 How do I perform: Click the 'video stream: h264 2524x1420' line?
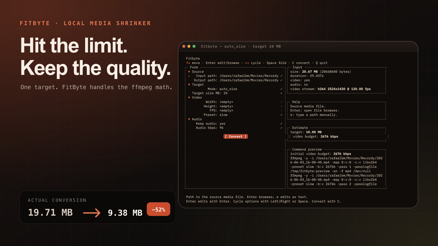pyautogui.click(x=330, y=89)
